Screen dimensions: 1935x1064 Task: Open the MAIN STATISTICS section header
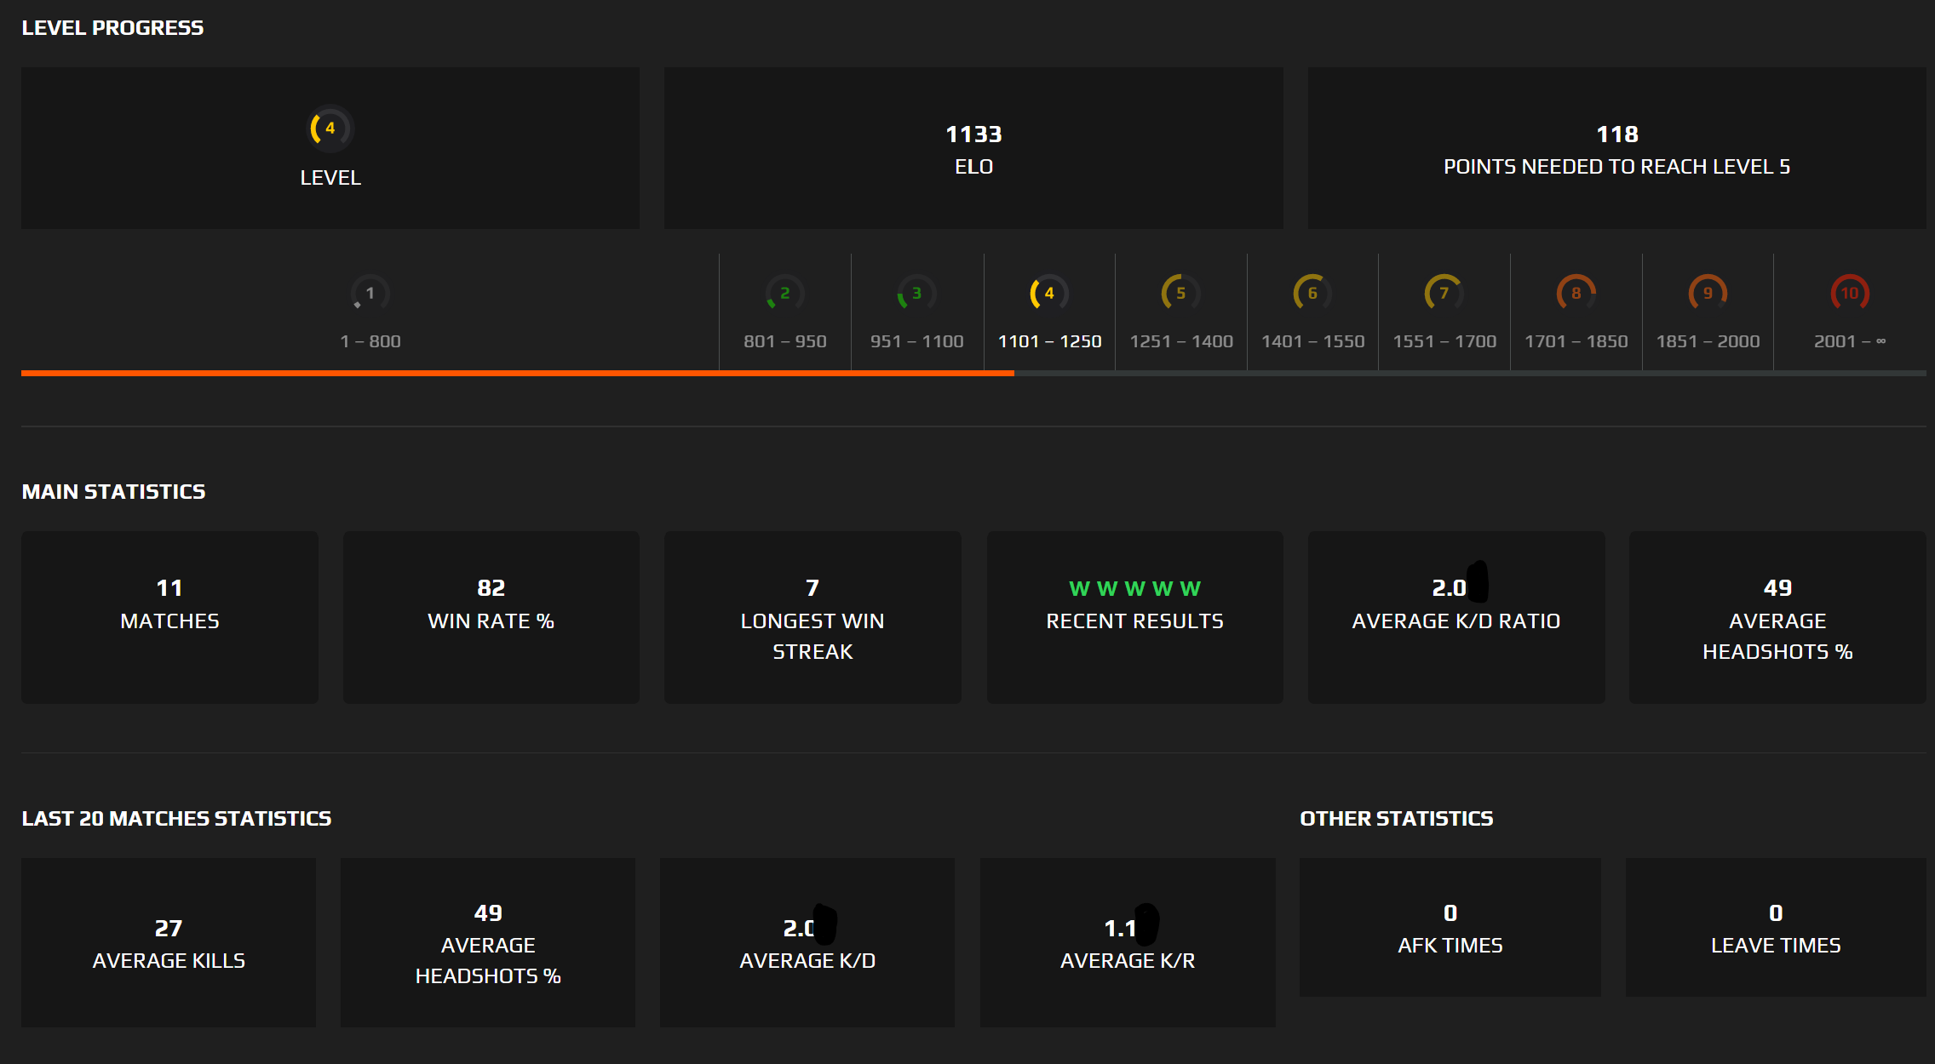[113, 491]
